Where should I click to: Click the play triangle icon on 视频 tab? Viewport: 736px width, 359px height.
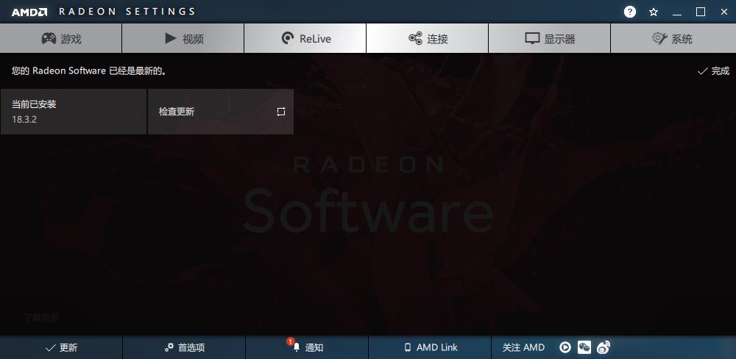pos(171,38)
